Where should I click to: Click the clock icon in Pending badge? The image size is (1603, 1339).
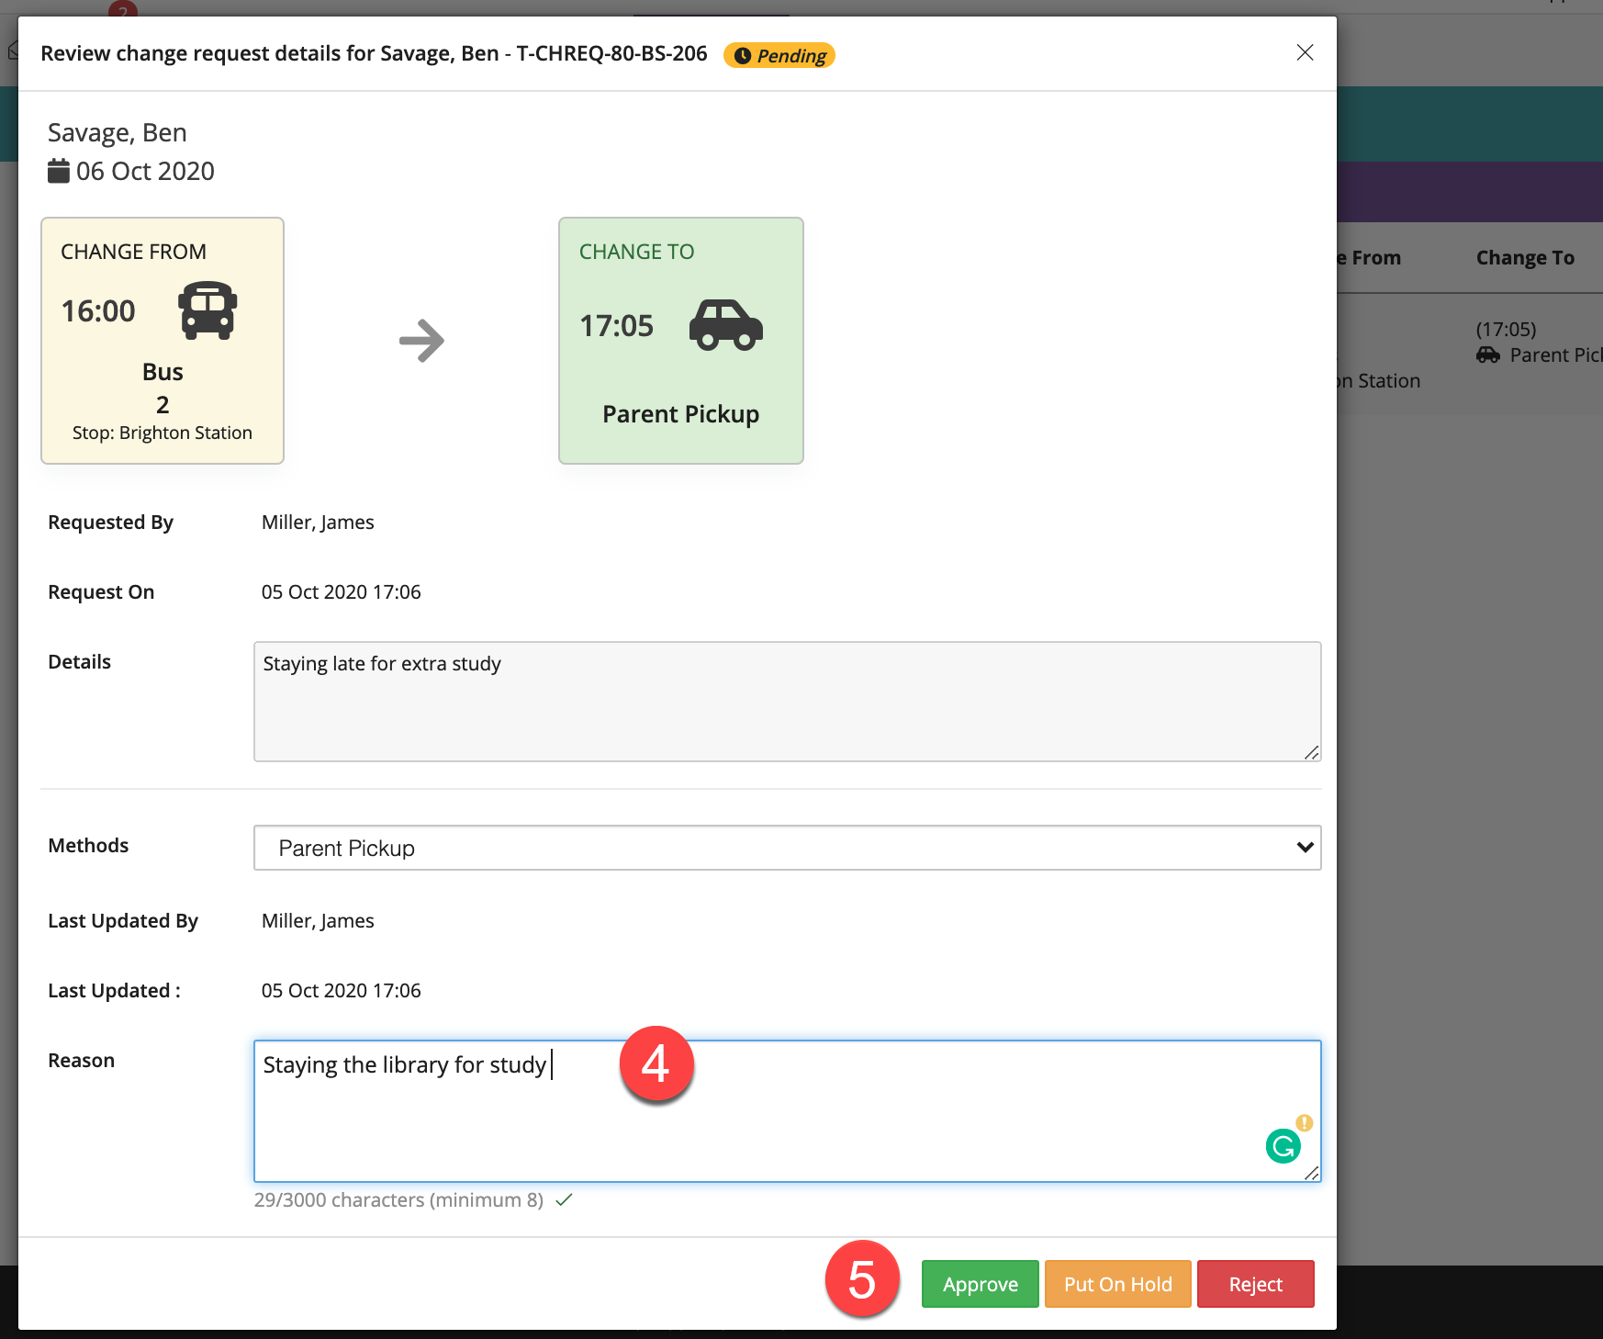click(743, 56)
